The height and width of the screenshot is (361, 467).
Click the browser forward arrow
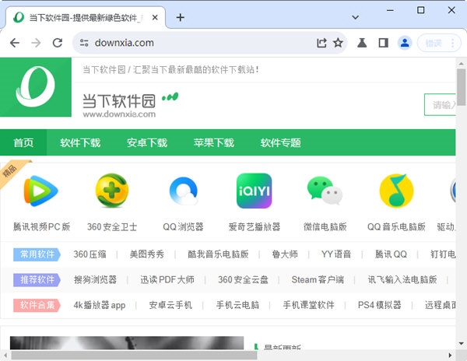pyautogui.click(x=36, y=43)
